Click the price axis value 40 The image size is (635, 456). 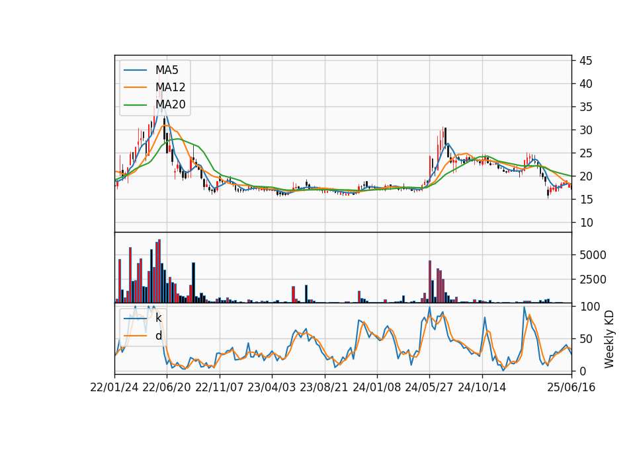(585, 84)
